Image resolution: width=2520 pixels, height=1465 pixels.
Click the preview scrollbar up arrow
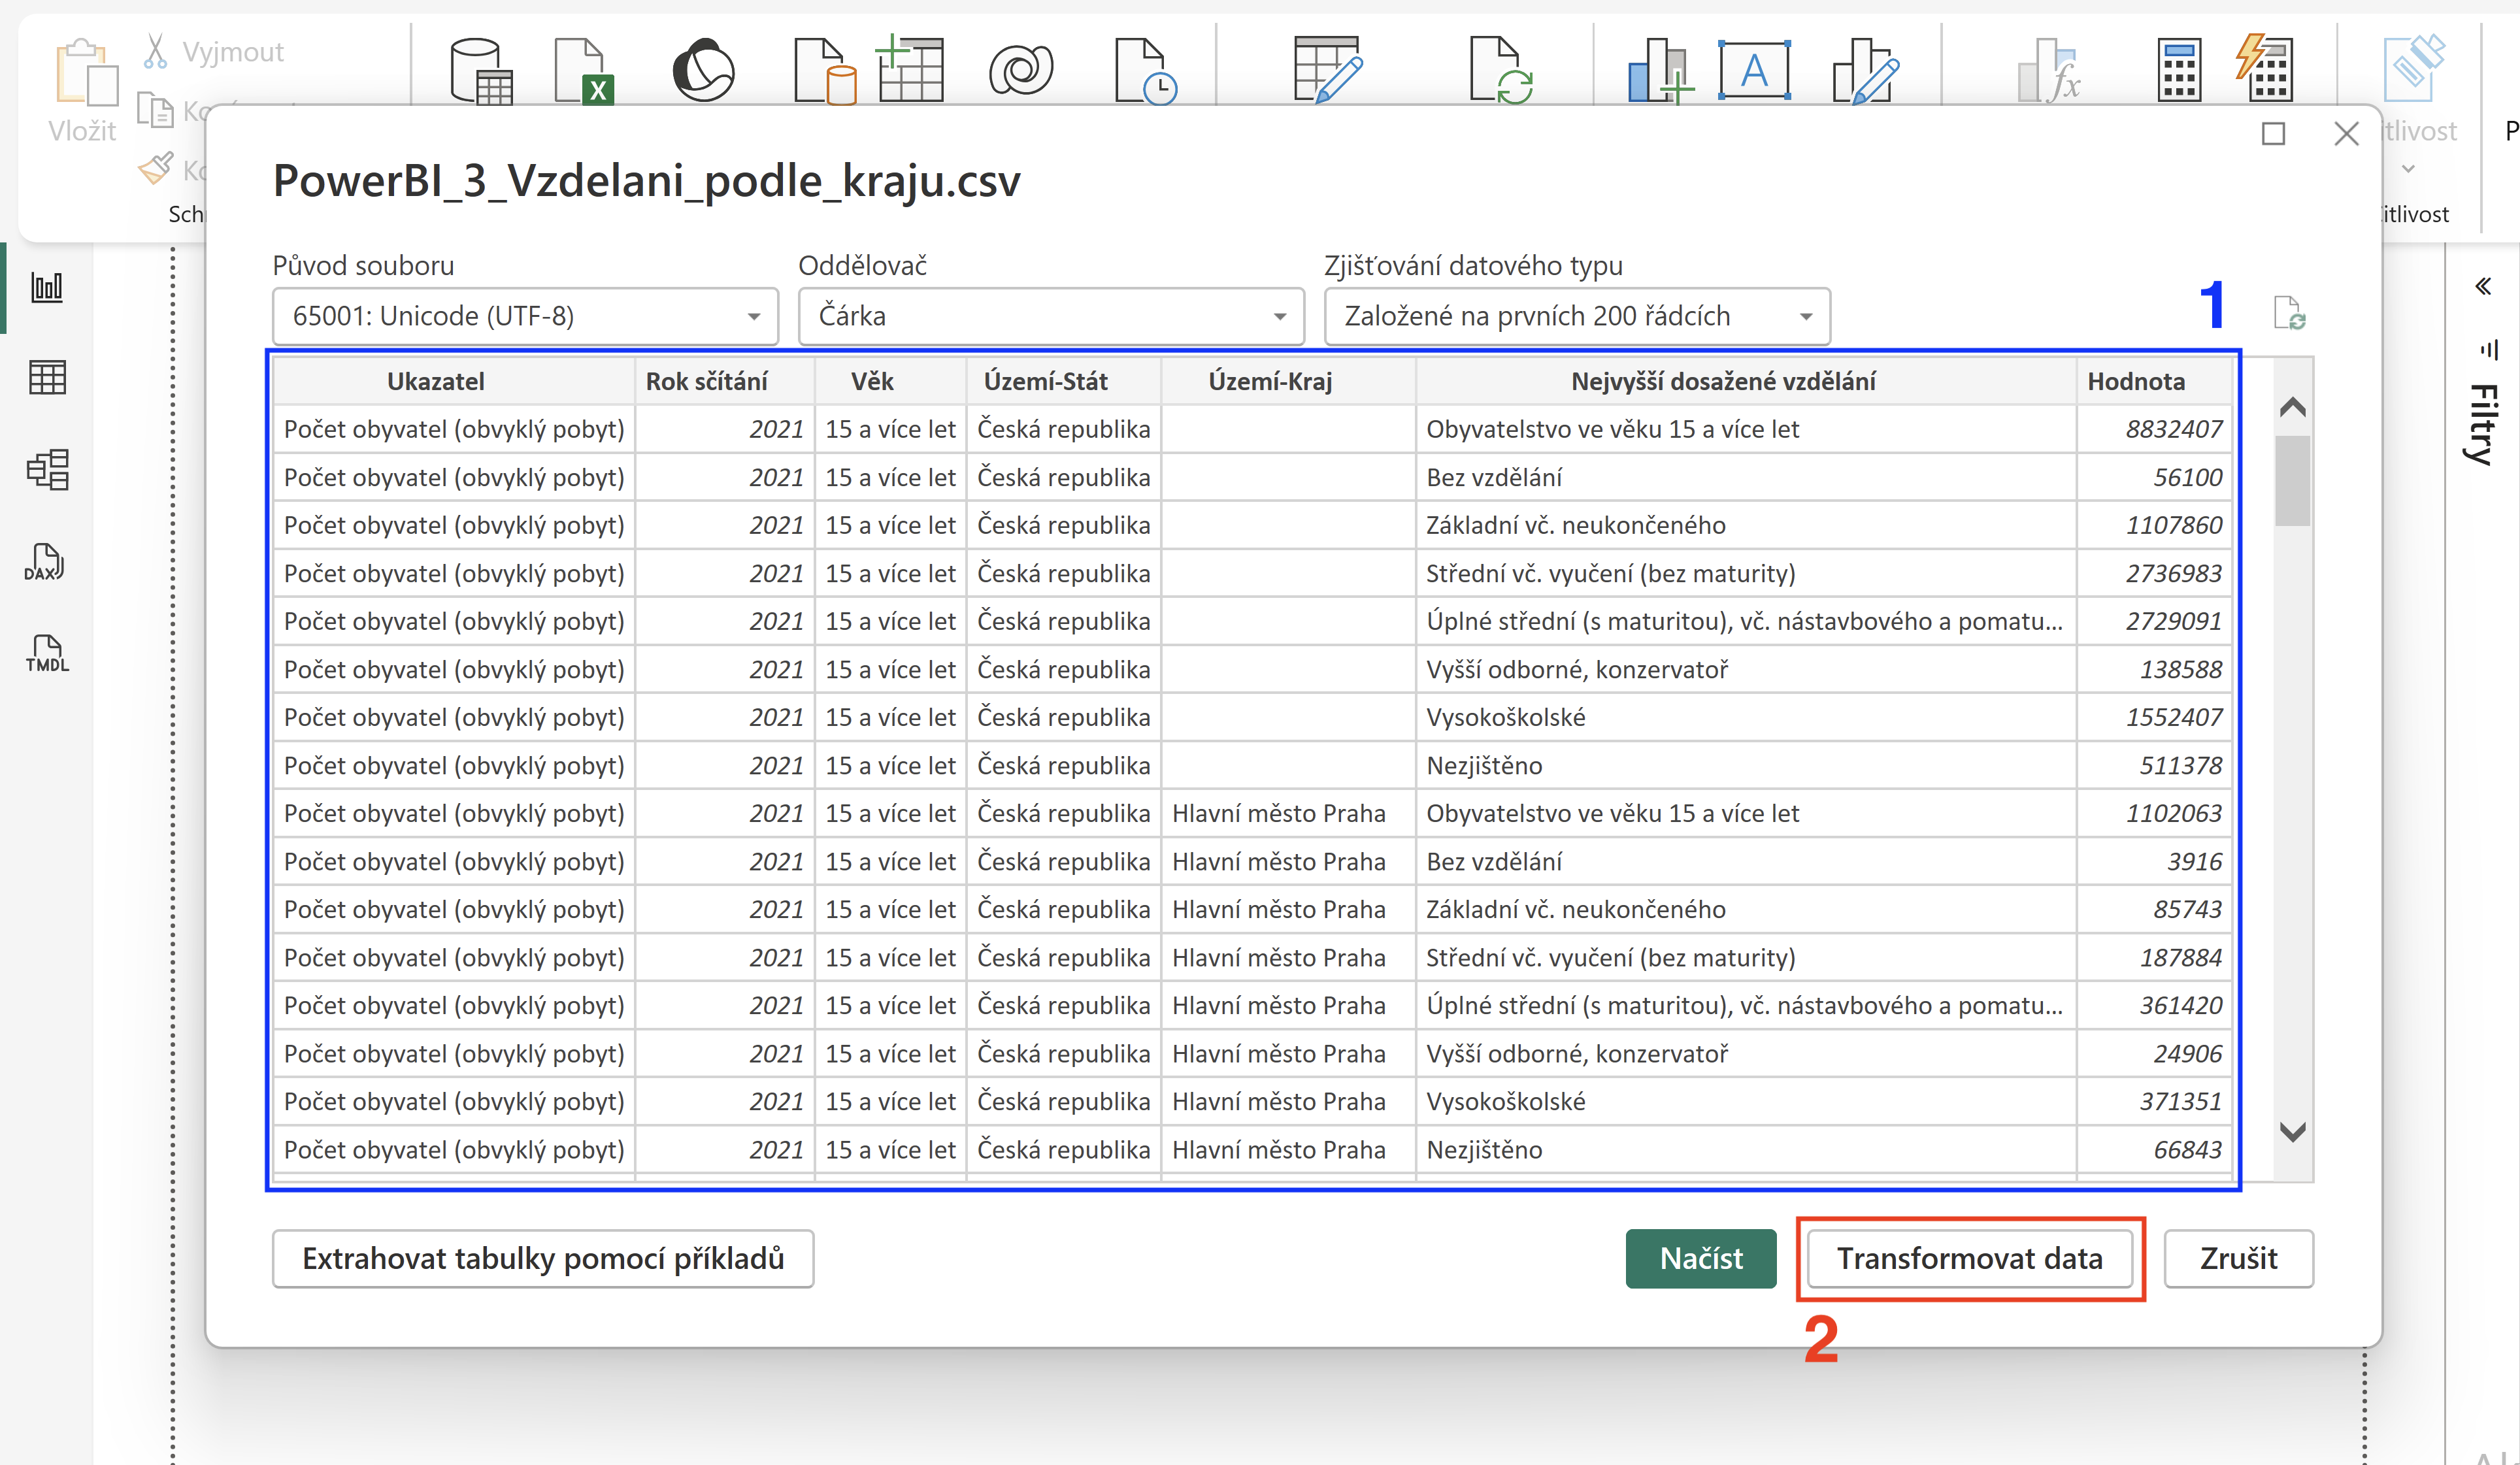click(x=2292, y=407)
